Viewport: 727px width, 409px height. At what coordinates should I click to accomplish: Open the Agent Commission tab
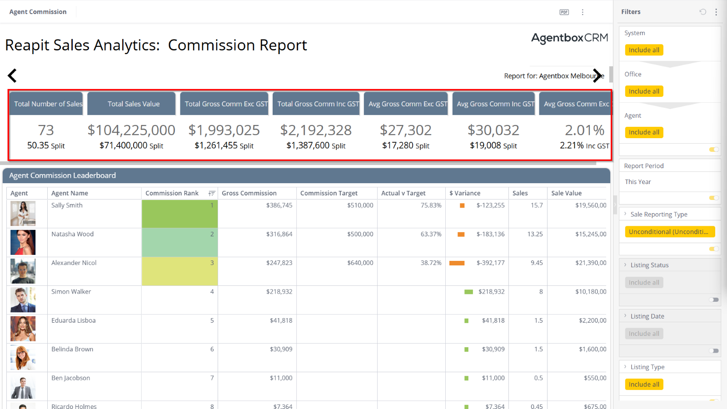click(x=38, y=12)
